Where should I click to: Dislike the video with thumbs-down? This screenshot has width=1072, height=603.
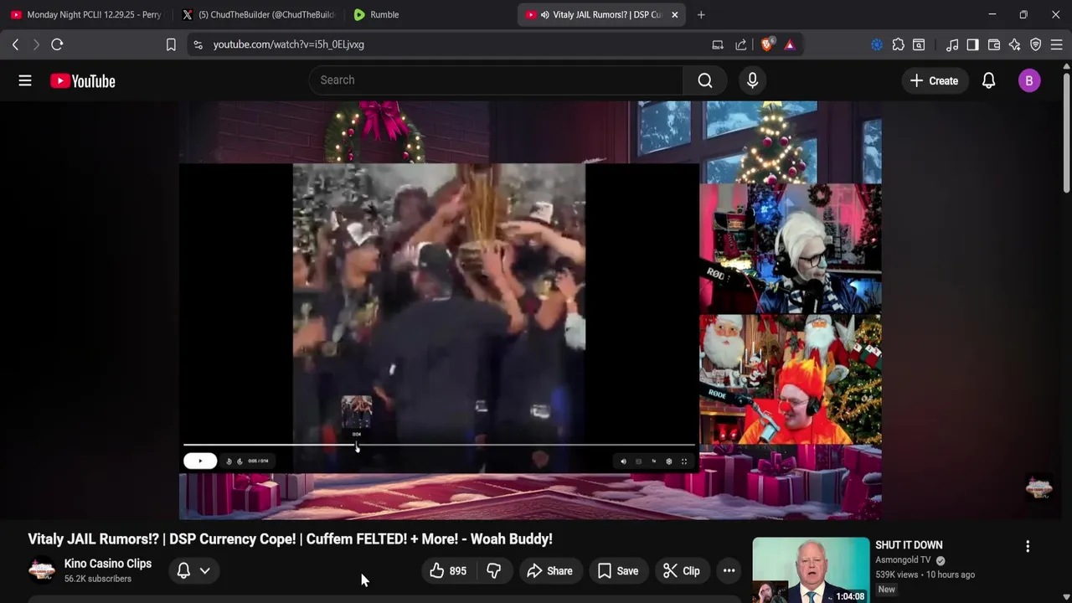[x=494, y=571]
